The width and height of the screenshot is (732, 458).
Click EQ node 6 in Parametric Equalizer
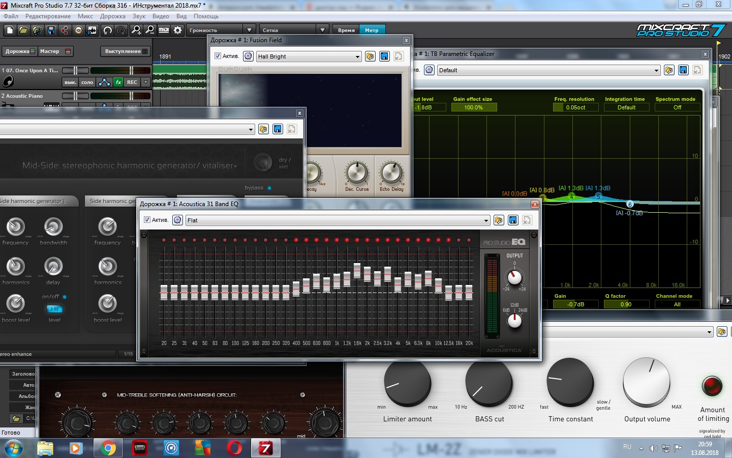tap(629, 205)
